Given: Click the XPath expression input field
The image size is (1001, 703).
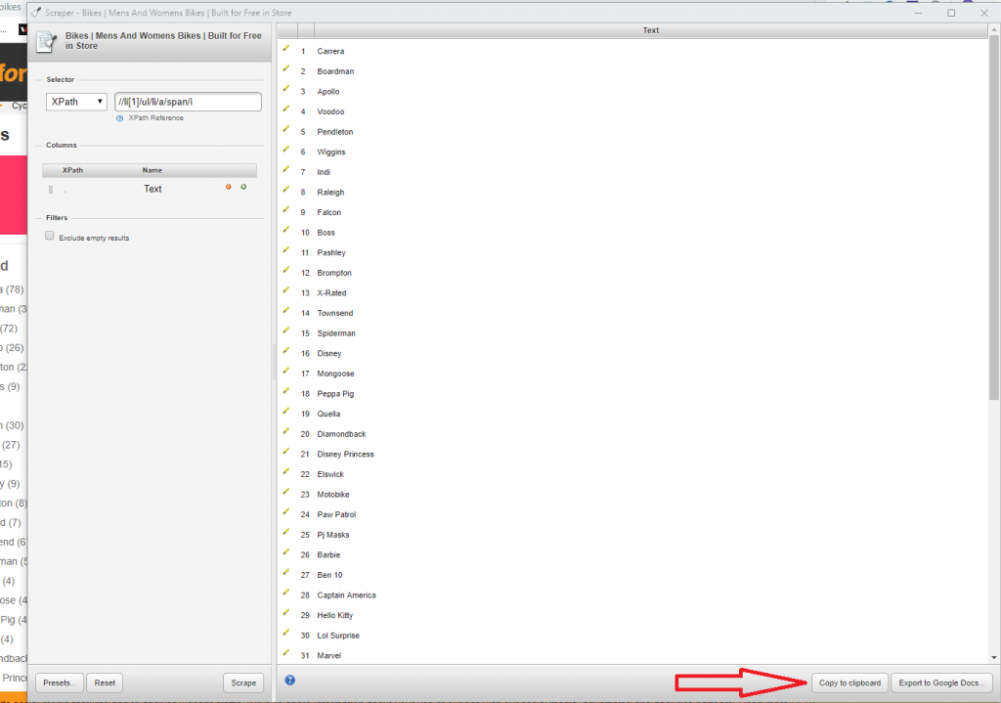Looking at the screenshot, I should click(x=187, y=101).
